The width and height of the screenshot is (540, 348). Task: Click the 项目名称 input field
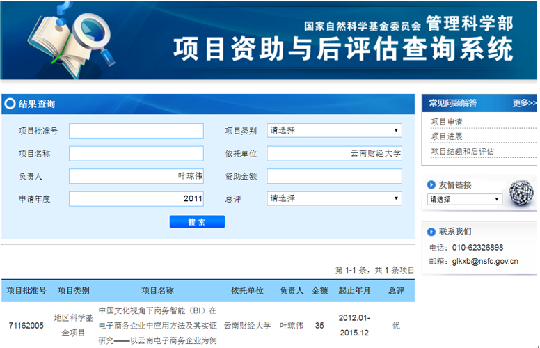pyautogui.click(x=136, y=154)
